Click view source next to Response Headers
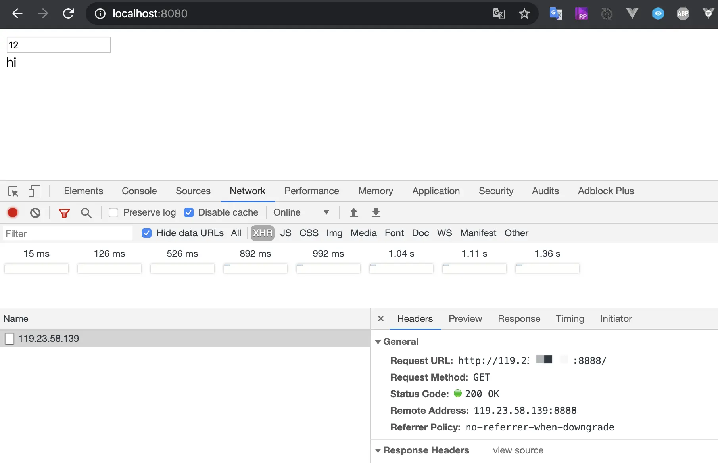The image size is (718, 463). point(518,450)
